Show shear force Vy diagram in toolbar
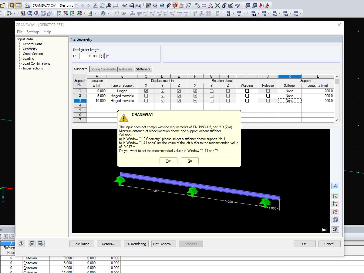This screenshot has width=364, height=273. click(146, 14)
